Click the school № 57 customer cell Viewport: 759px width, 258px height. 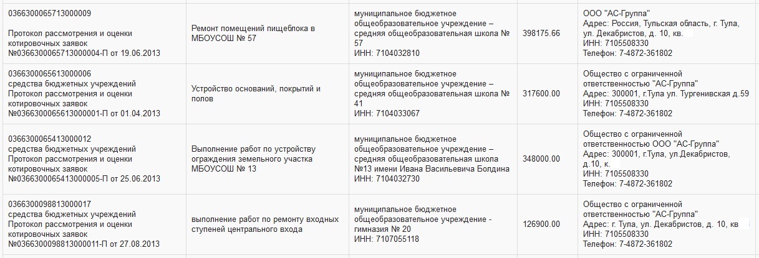[x=432, y=34]
